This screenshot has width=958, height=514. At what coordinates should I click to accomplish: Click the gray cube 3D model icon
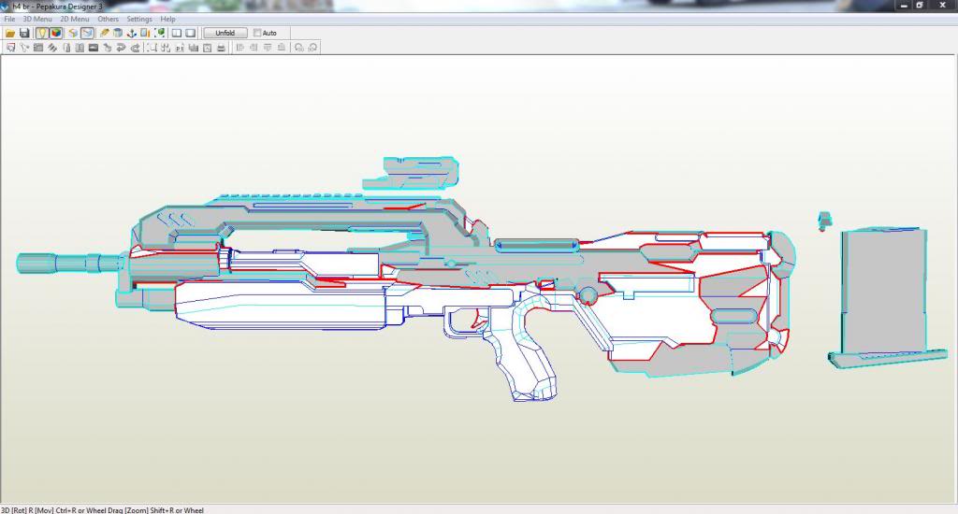tap(118, 33)
